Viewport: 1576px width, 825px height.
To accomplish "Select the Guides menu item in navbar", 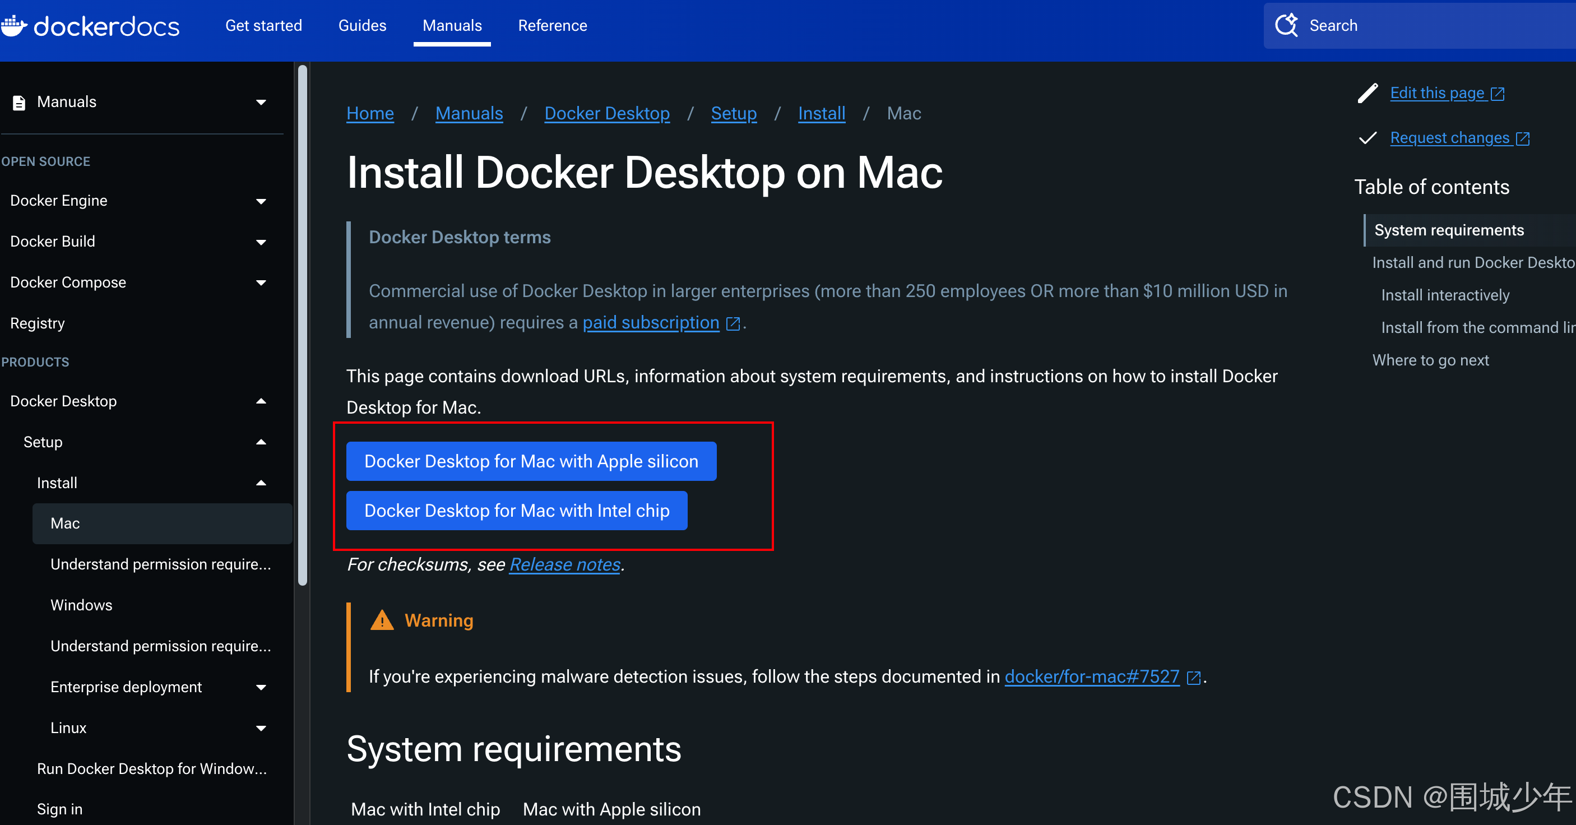I will pos(361,26).
